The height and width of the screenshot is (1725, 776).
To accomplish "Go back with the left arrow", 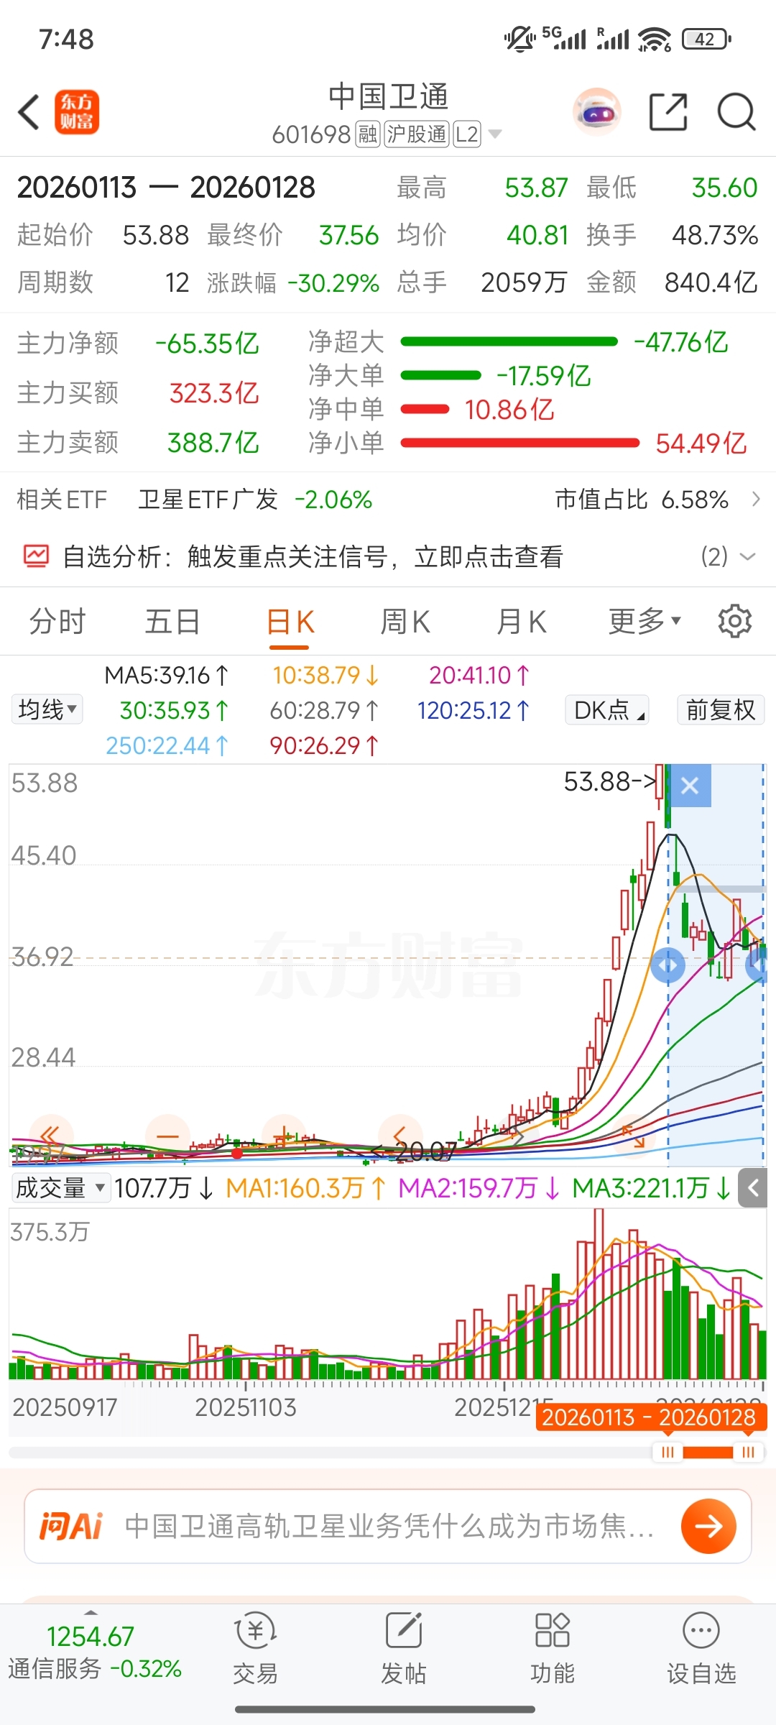I will [x=29, y=113].
